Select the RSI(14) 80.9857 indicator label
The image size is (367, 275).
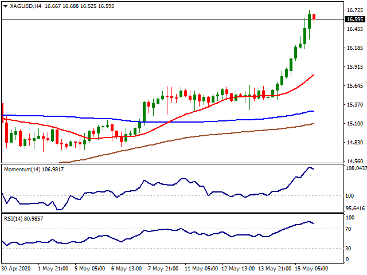(24, 219)
